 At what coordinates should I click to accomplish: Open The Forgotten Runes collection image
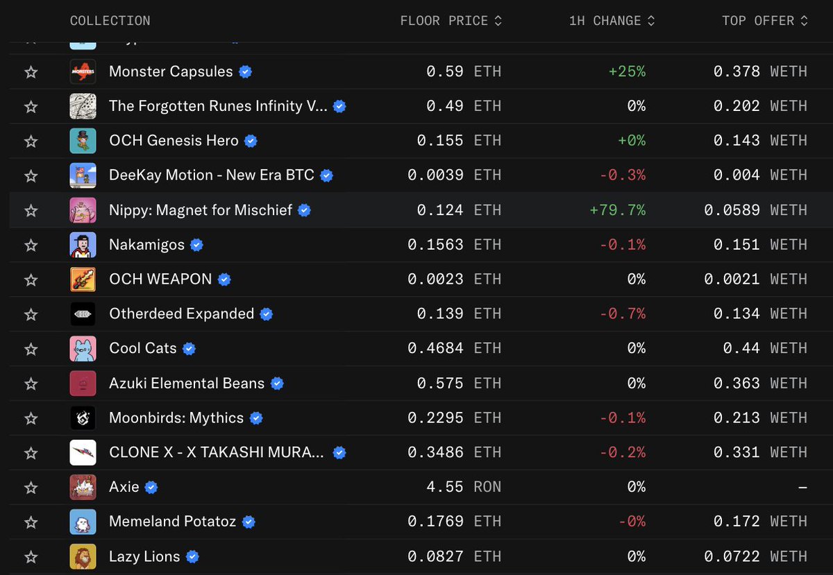click(x=83, y=106)
